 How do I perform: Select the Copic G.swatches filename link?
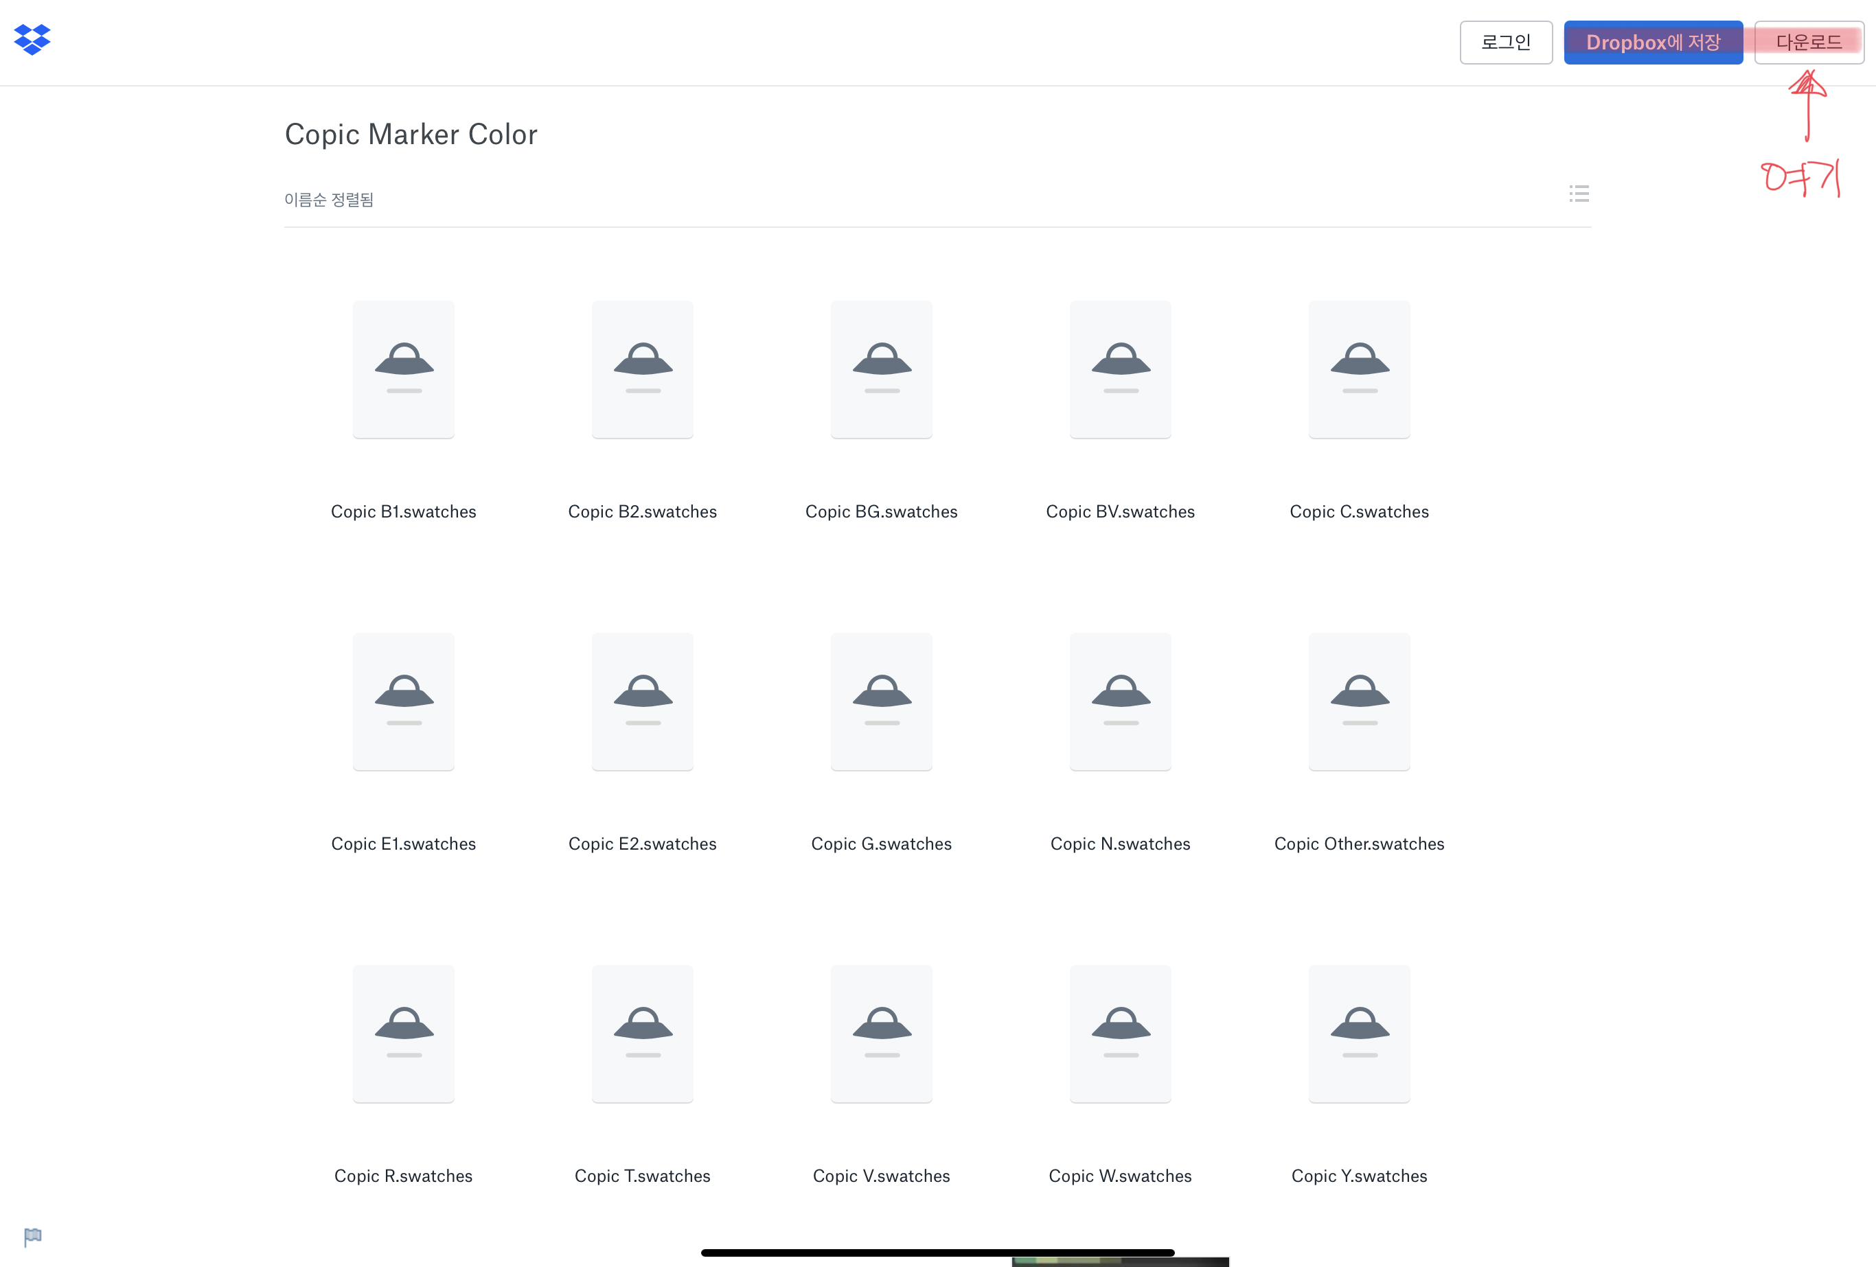pyautogui.click(x=882, y=844)
